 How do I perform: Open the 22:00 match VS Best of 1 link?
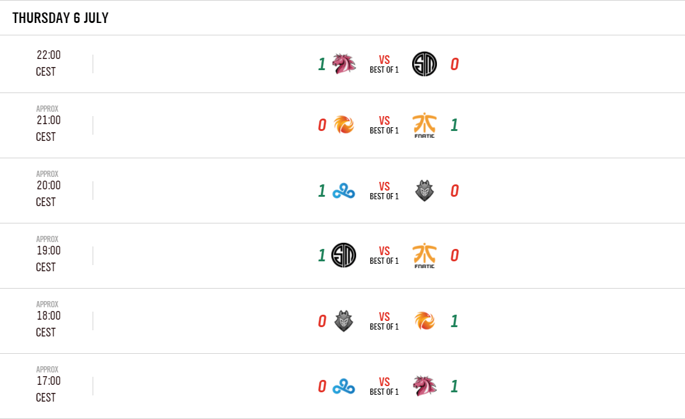384,65
